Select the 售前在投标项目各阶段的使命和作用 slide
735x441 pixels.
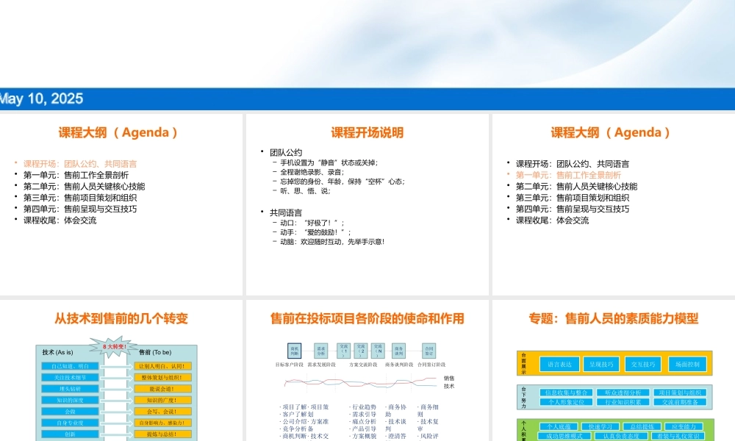coord(367,370)
